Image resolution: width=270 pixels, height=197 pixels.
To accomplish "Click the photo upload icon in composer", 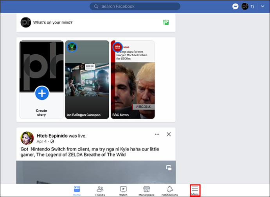I will point(166,22).
